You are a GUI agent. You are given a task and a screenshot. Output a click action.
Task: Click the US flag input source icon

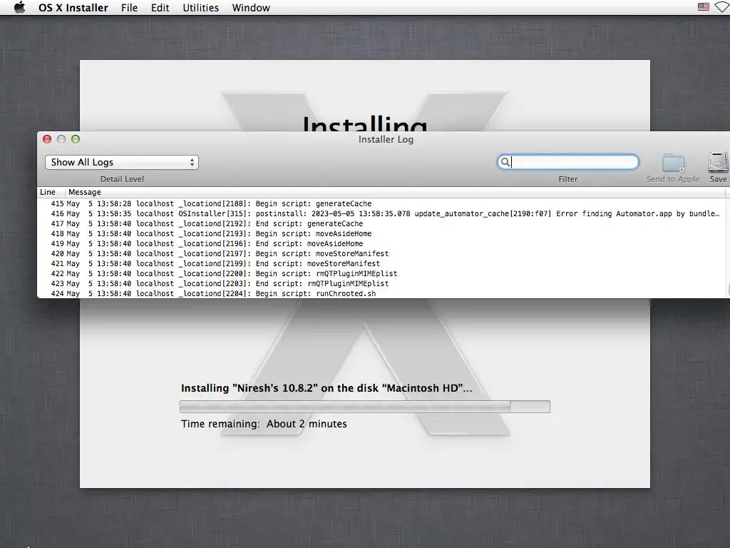[x=704, y=7]
